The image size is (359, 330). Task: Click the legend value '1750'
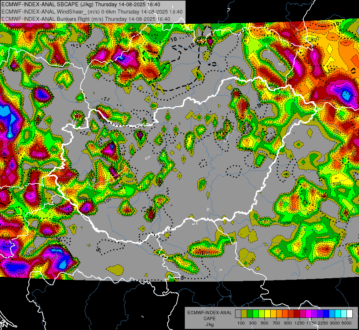point(311,323)
